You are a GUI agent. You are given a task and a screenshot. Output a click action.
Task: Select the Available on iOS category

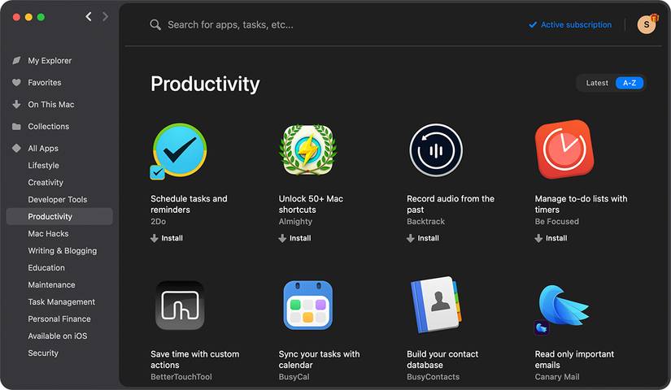(x=58, y=336)
